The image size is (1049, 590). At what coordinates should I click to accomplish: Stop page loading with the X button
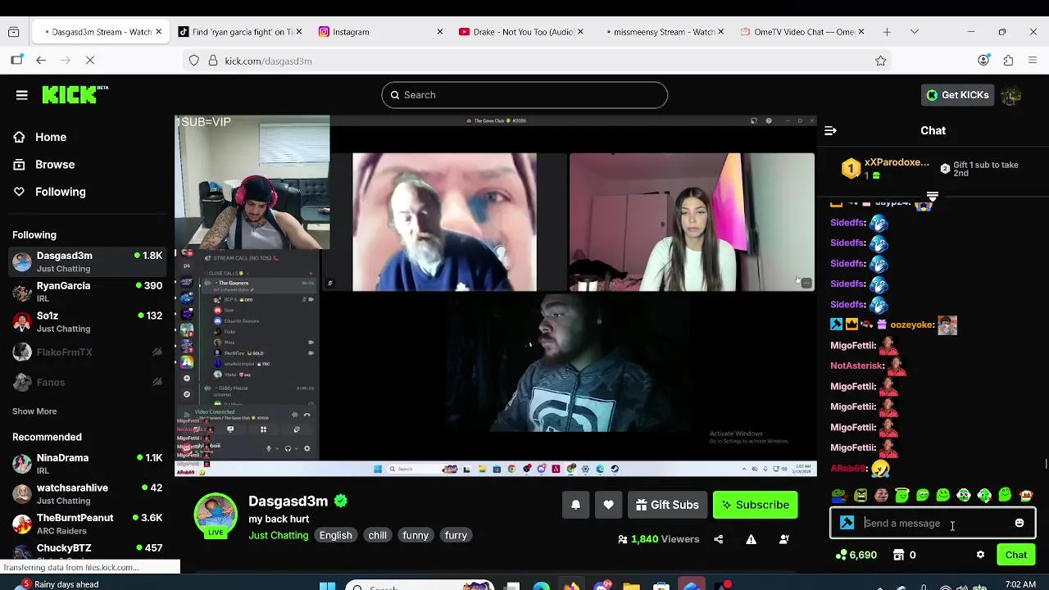(90, 61)
